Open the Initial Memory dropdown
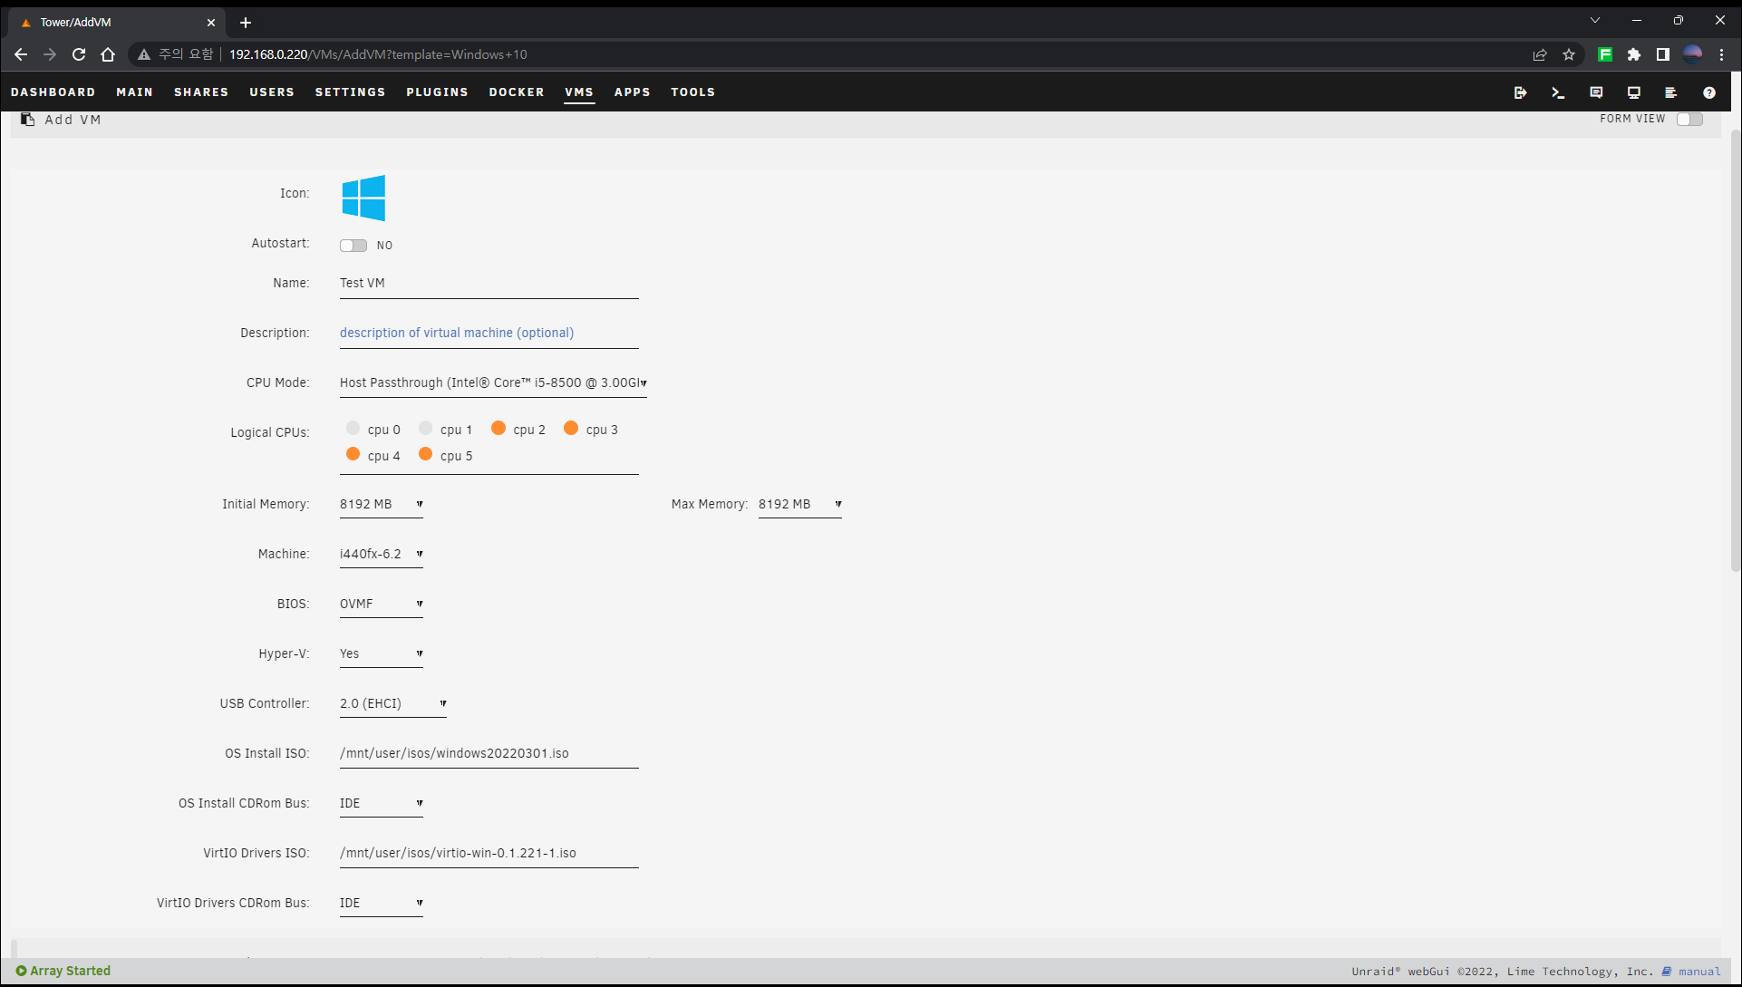 tap(381, 504)
